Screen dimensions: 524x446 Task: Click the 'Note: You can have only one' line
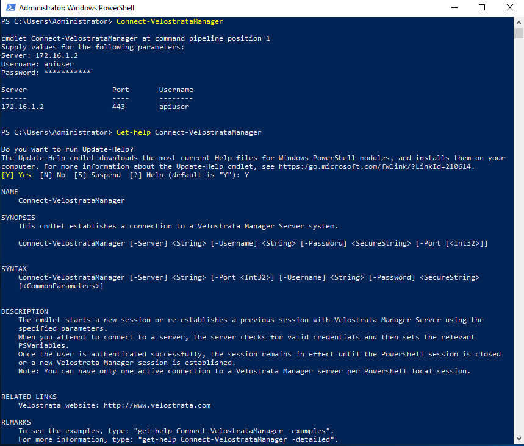click(244, 371)
